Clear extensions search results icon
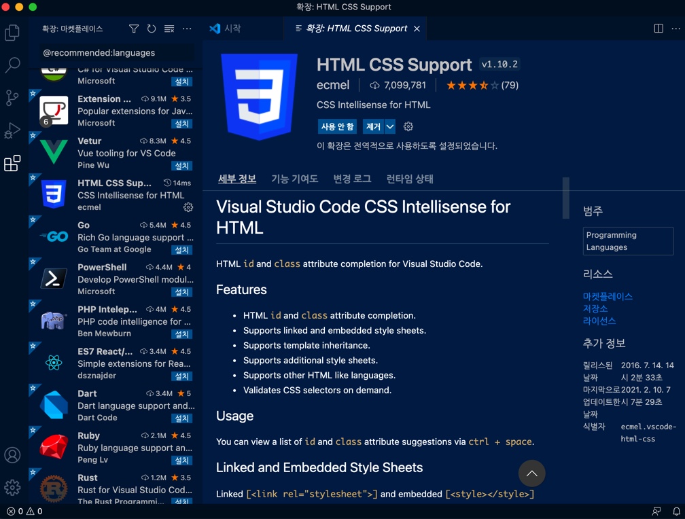Image resolution: width=685 pixels, height=519 pixels. [169, 29]
